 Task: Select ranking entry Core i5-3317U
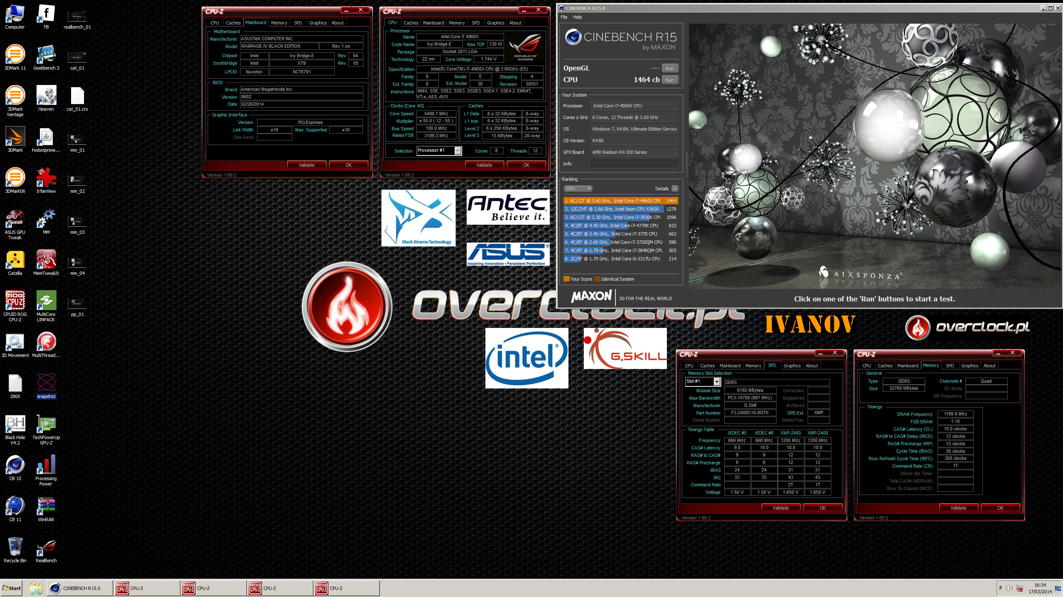click(621, 259)
